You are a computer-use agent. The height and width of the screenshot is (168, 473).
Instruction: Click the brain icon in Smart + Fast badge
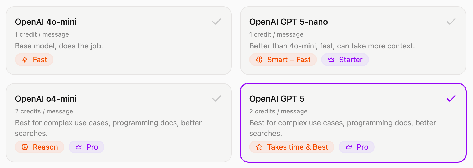coord(259,60)
